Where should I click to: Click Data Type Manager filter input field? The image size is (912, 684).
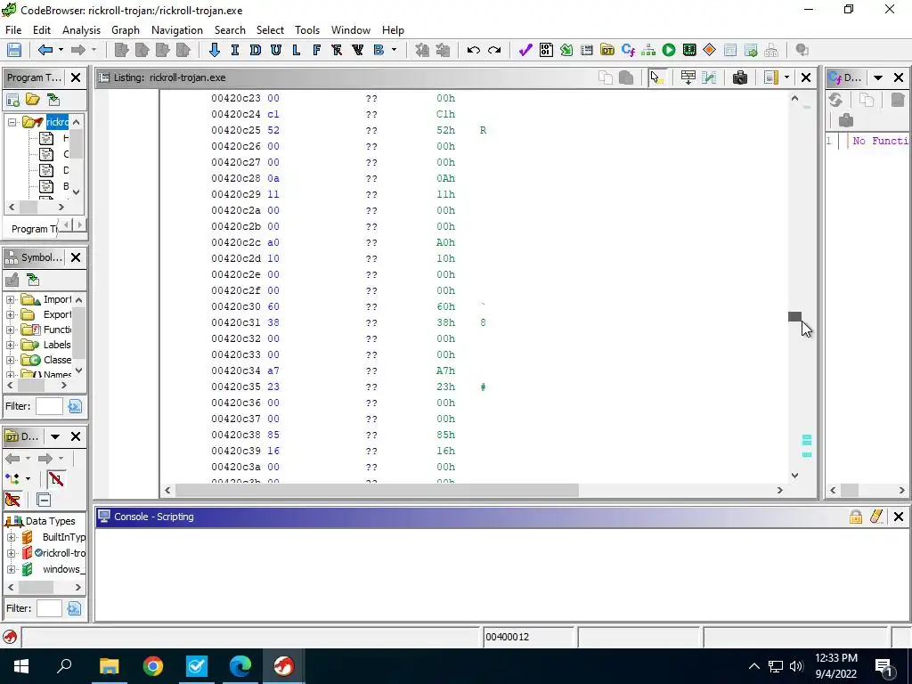pyautogui.click(x=49, y=608)
